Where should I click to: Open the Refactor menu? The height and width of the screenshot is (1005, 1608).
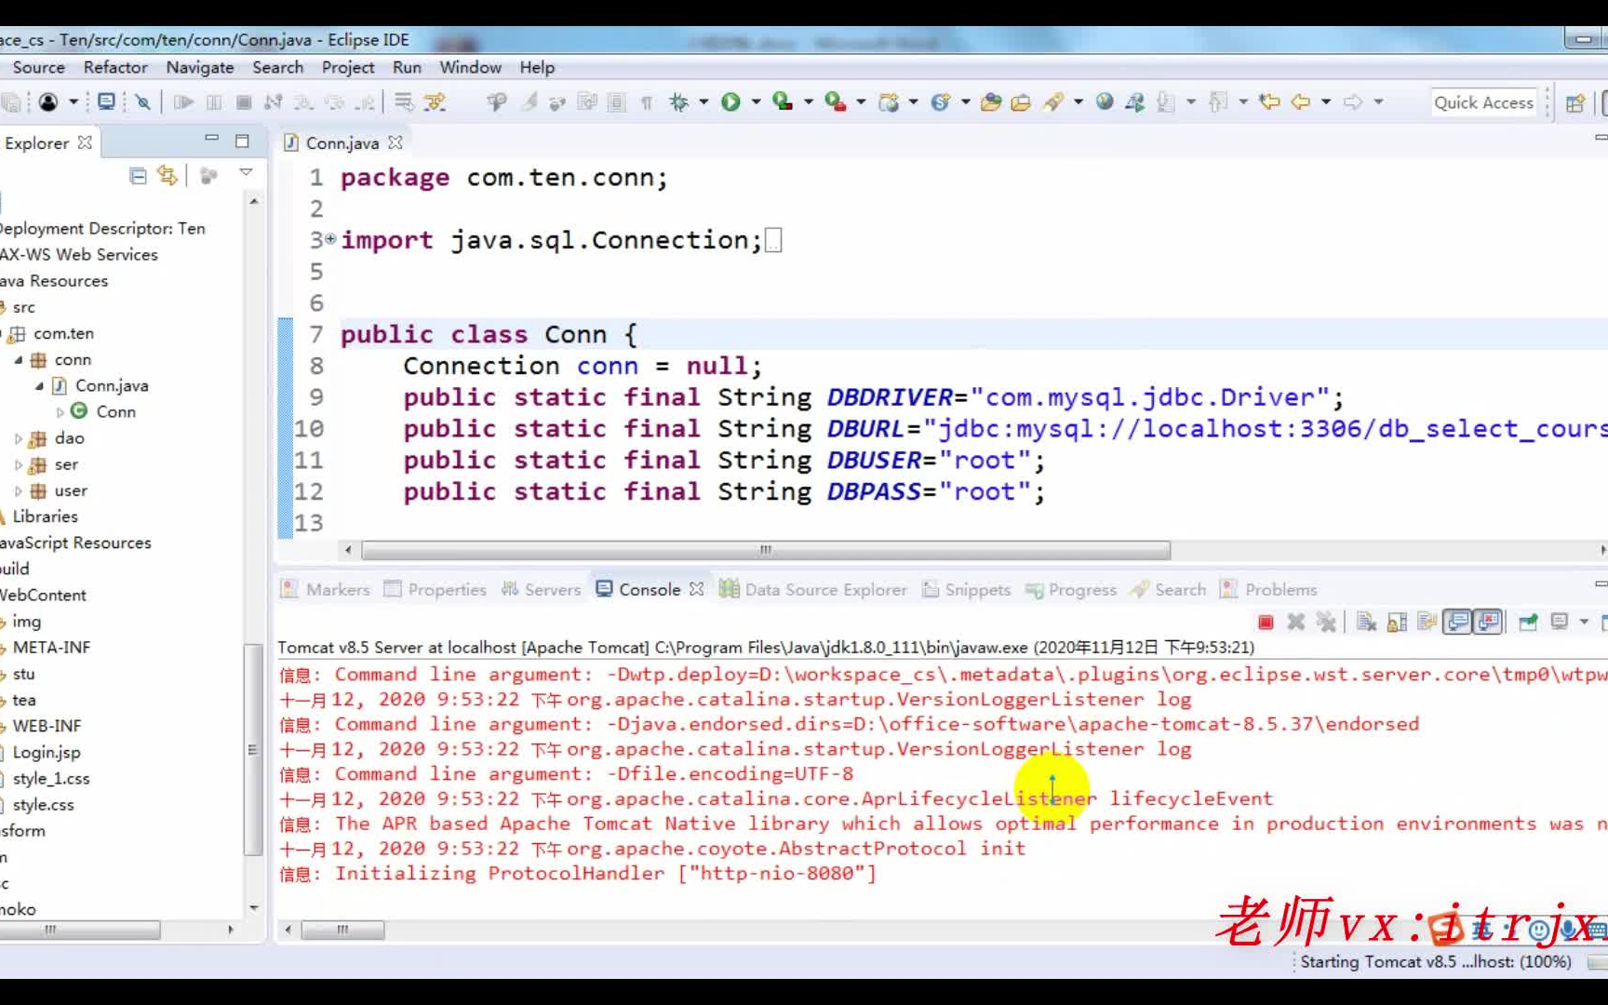pyautogui.click(x=115, y=67)
